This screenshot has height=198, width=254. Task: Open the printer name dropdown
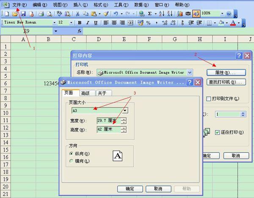point(190,73)
